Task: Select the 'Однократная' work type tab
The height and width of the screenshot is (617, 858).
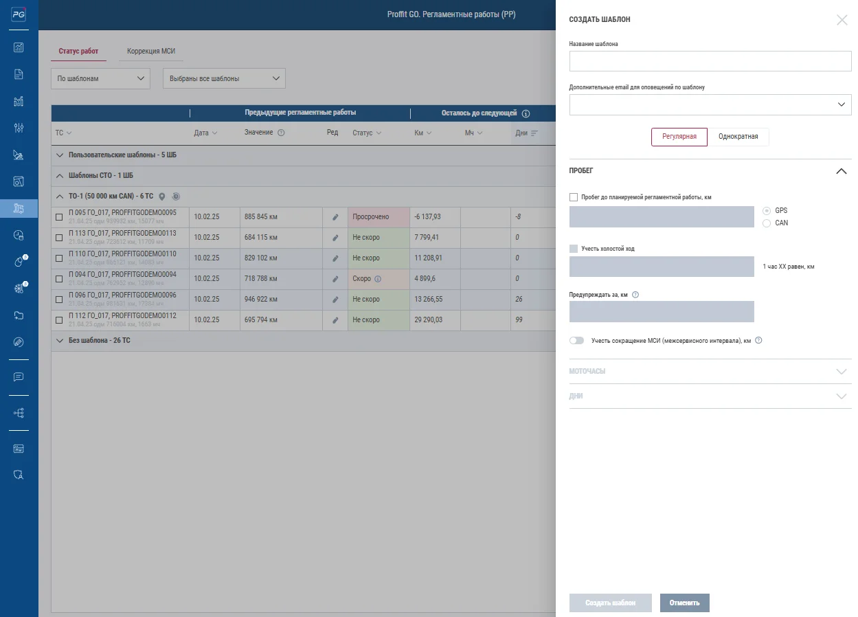Action: click(x=738, y=137)
